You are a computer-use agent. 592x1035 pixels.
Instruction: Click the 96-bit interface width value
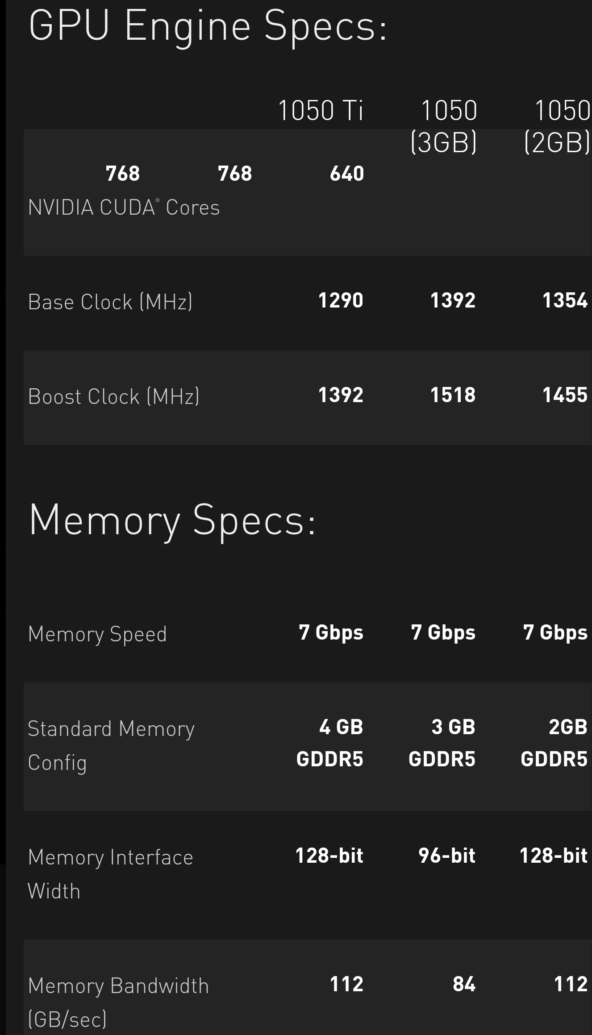click(447, 856)
